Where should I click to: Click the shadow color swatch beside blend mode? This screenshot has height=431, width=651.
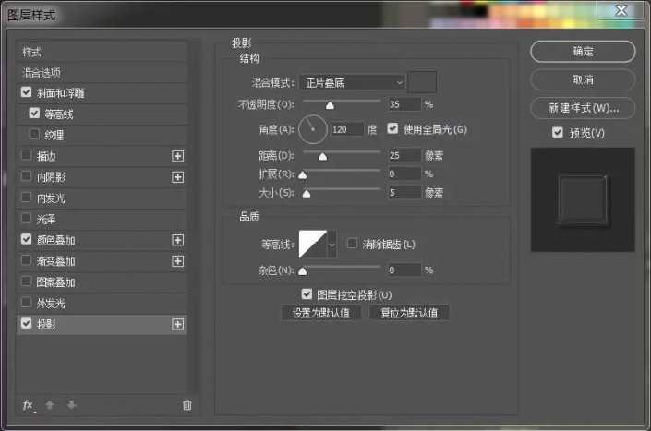tap(423, 82)
